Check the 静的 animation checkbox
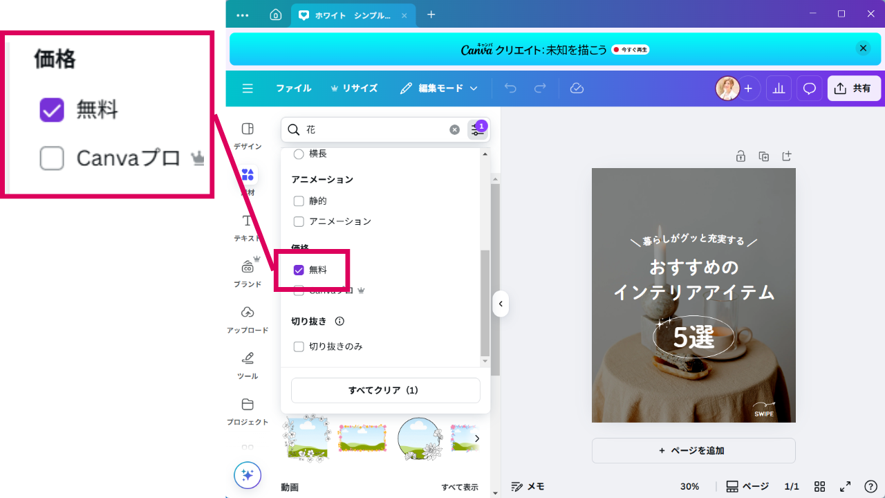Image resolution: width=885 pixels, height=498 pixels. [299, 201]
